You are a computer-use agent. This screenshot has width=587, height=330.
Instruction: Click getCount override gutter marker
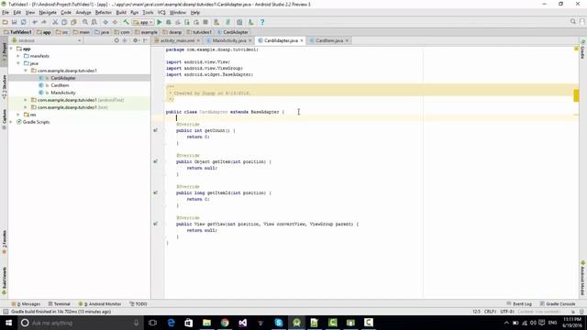point(155,130)
